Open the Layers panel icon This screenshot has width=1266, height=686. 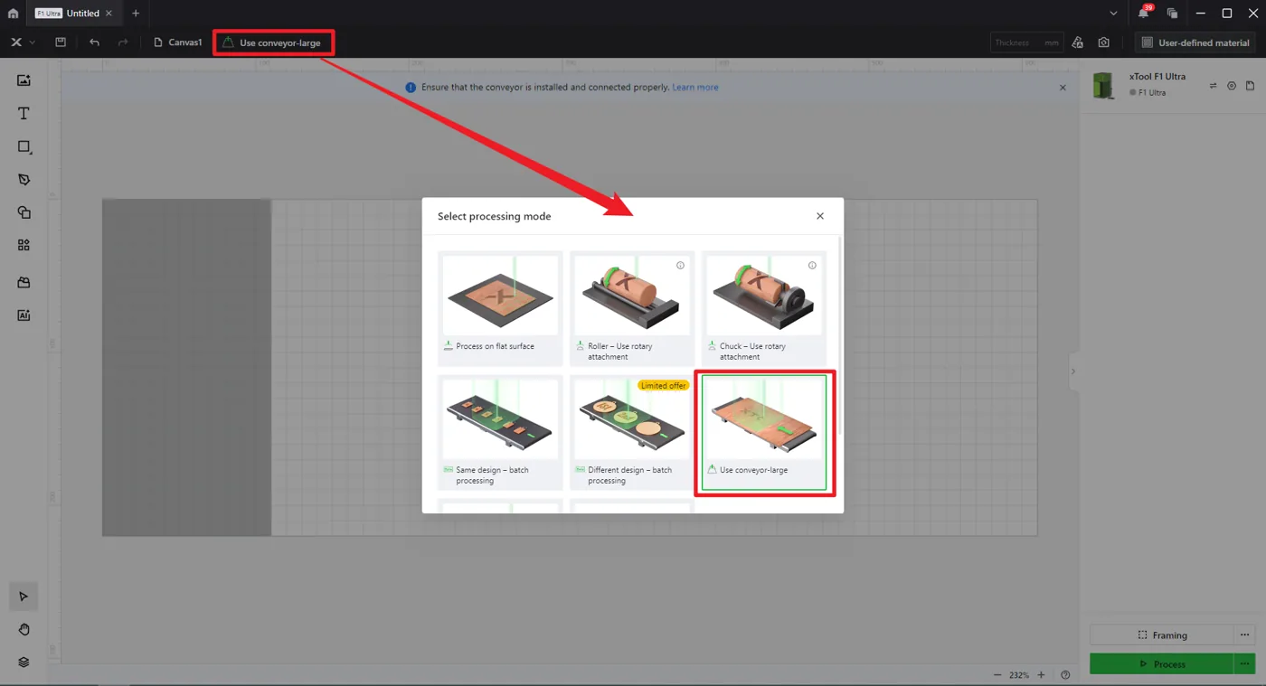pyautogui.click(x=24, y=662)
